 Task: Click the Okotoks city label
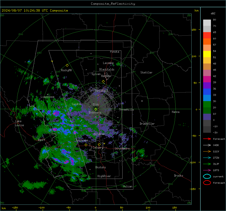tap(100, 167)
